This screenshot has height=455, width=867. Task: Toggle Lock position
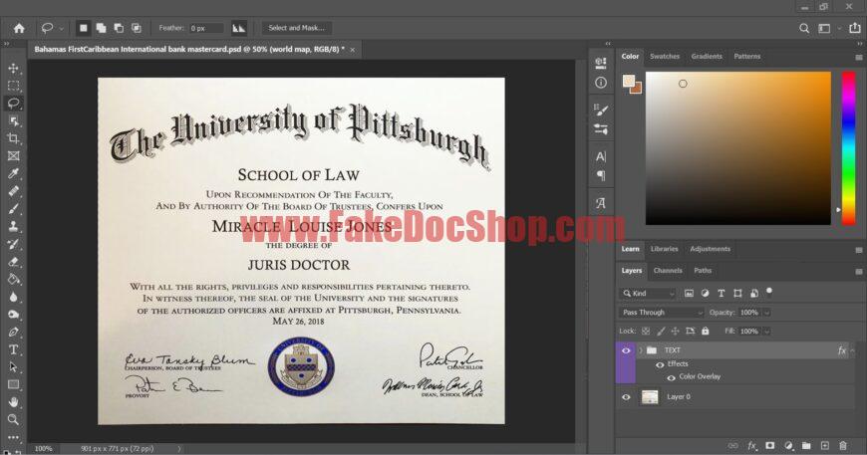tap(675, 332)
